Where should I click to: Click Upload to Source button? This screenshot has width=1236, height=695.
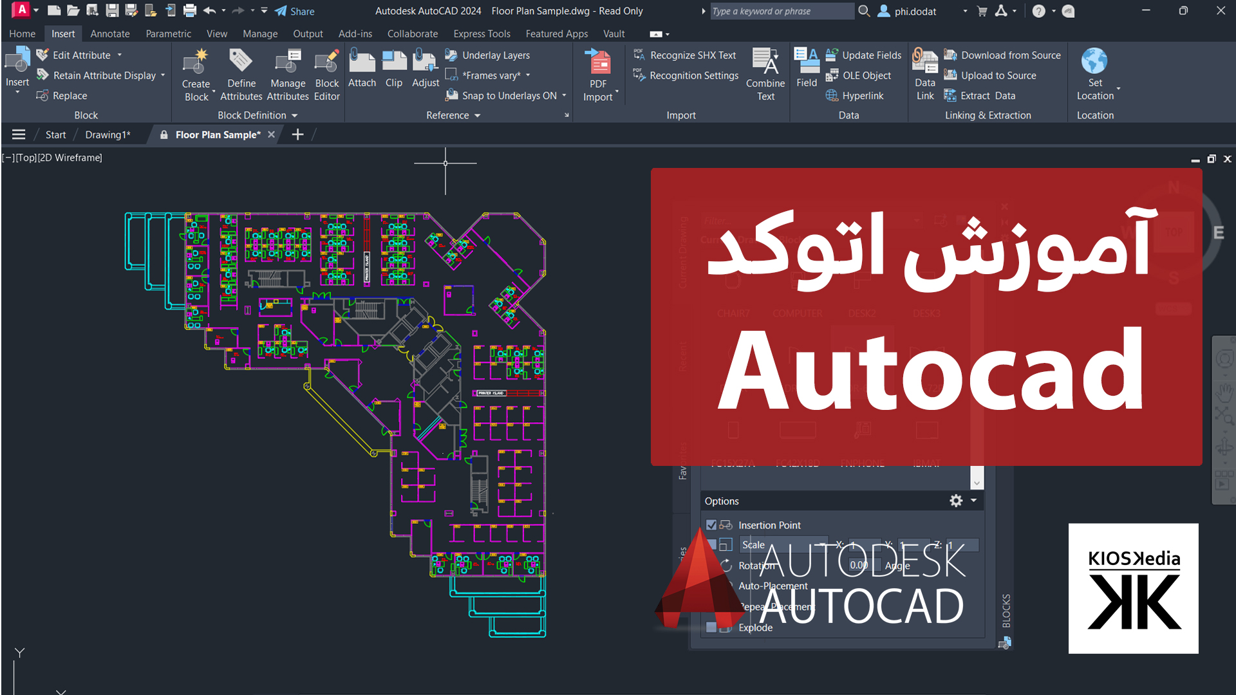(x=990, y=75)
